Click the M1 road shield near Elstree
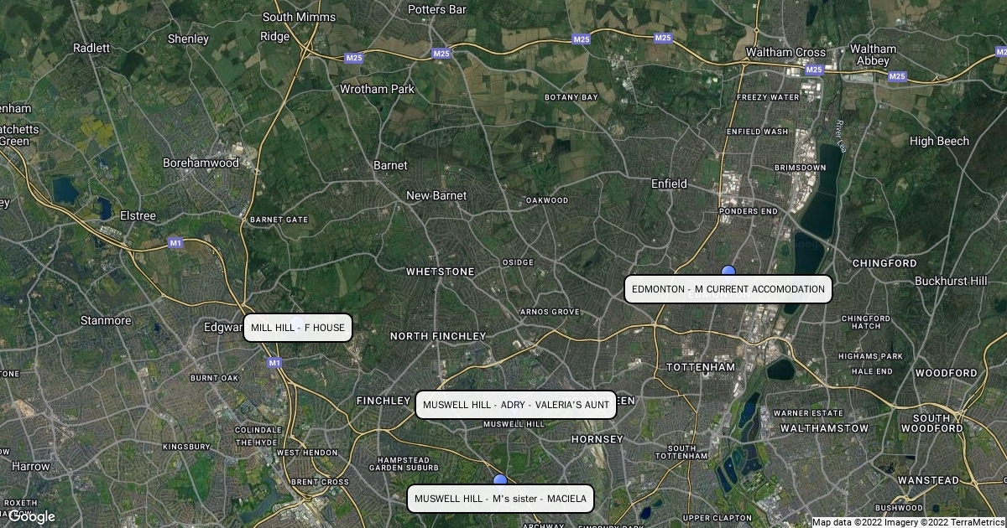 click(x=176, y=242)
